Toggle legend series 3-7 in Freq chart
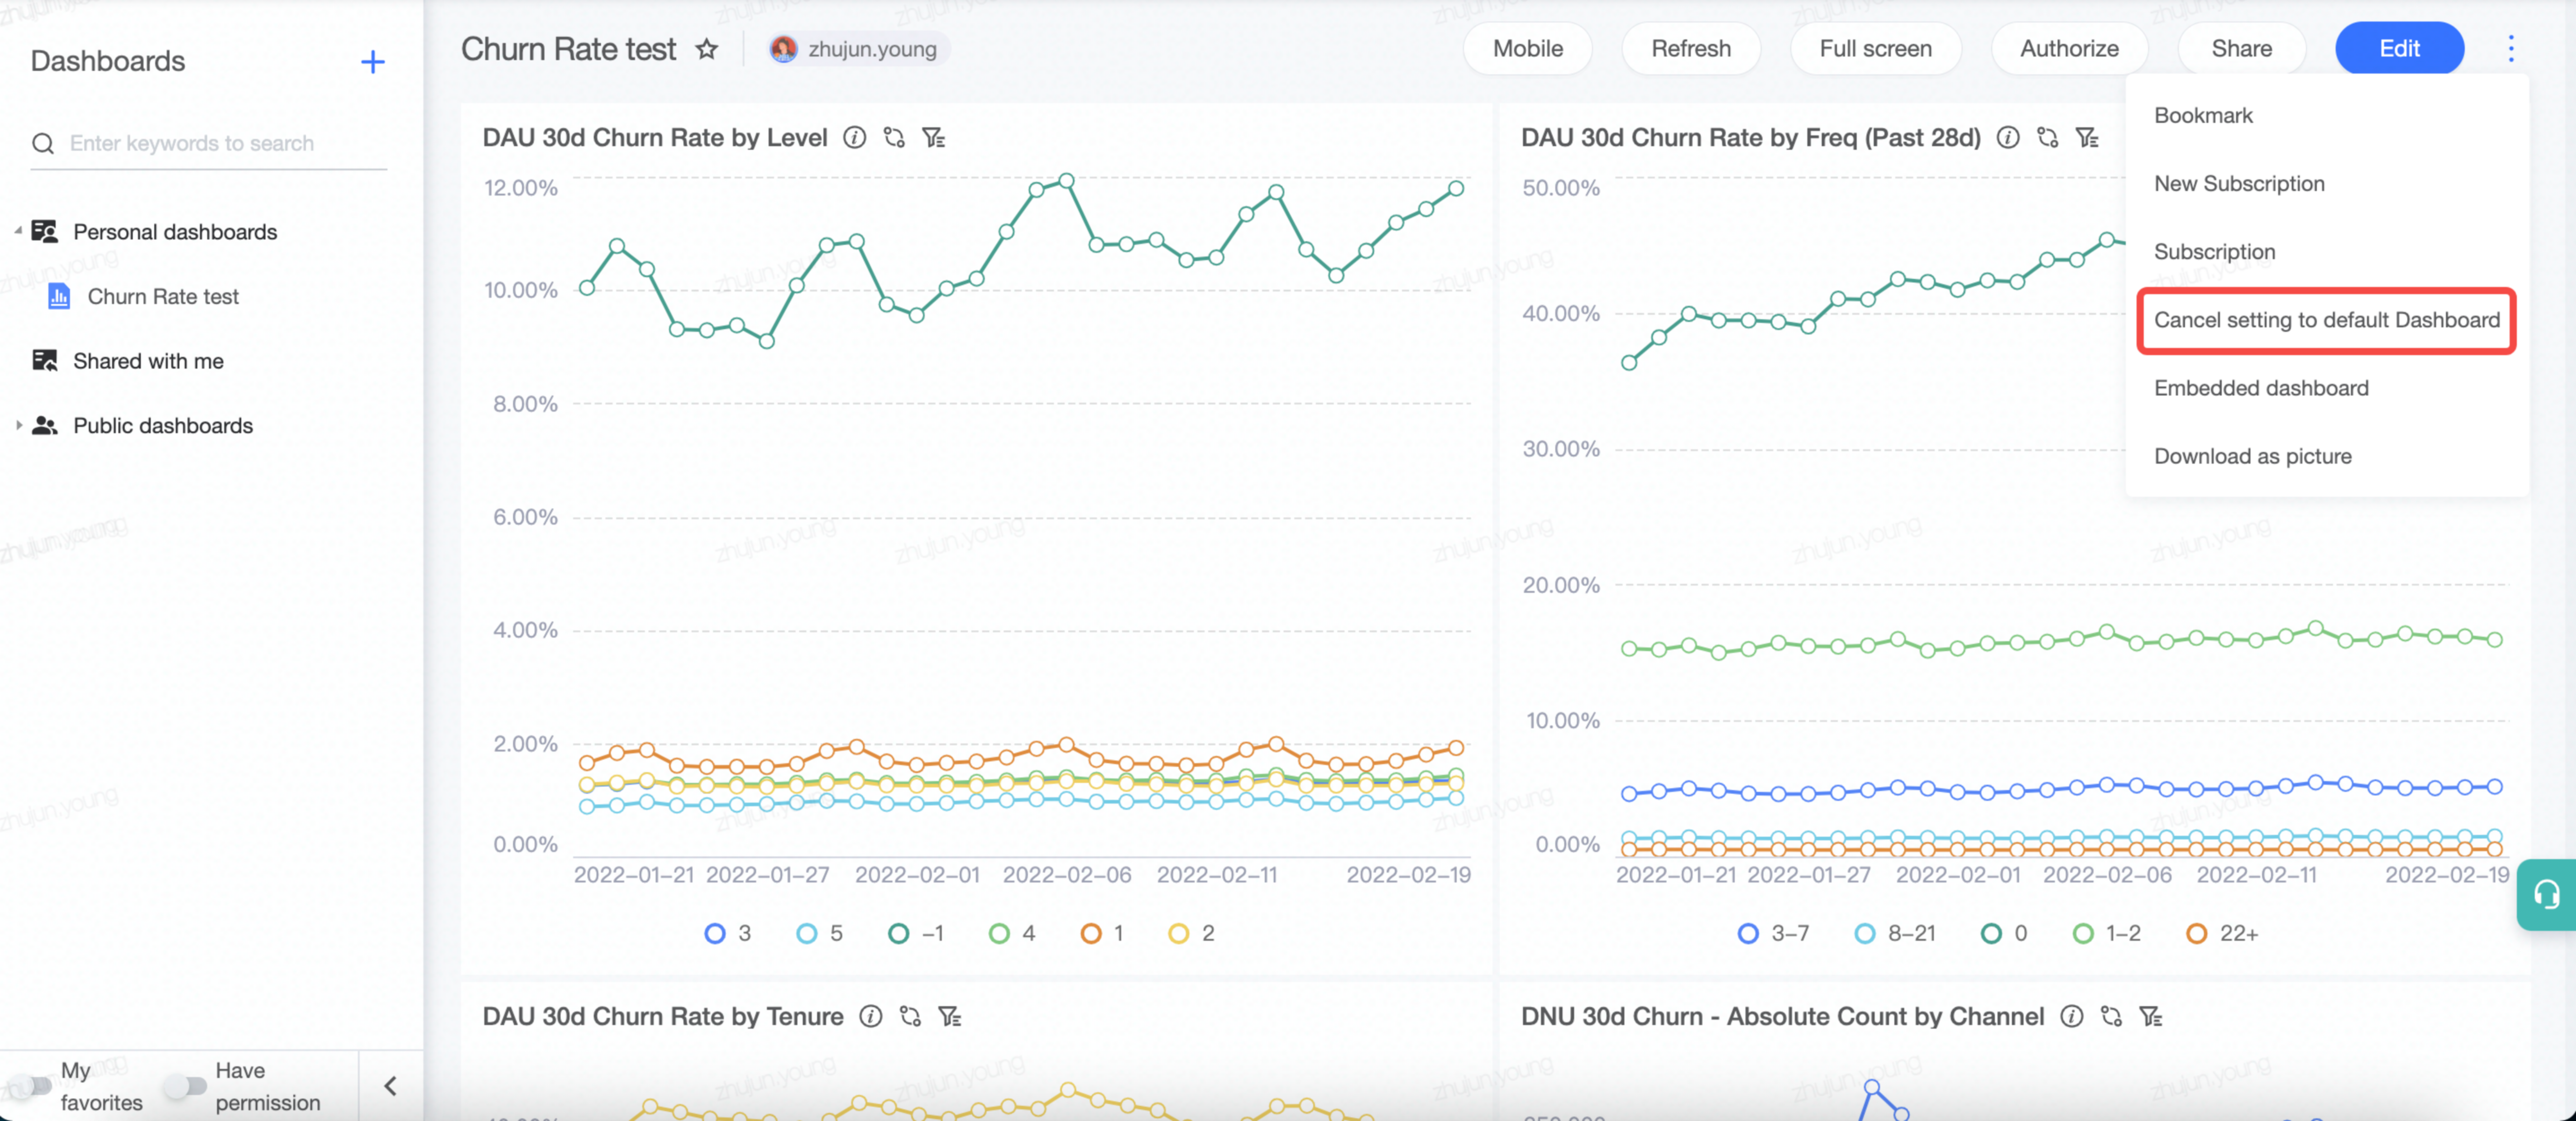 point(1773,933)
